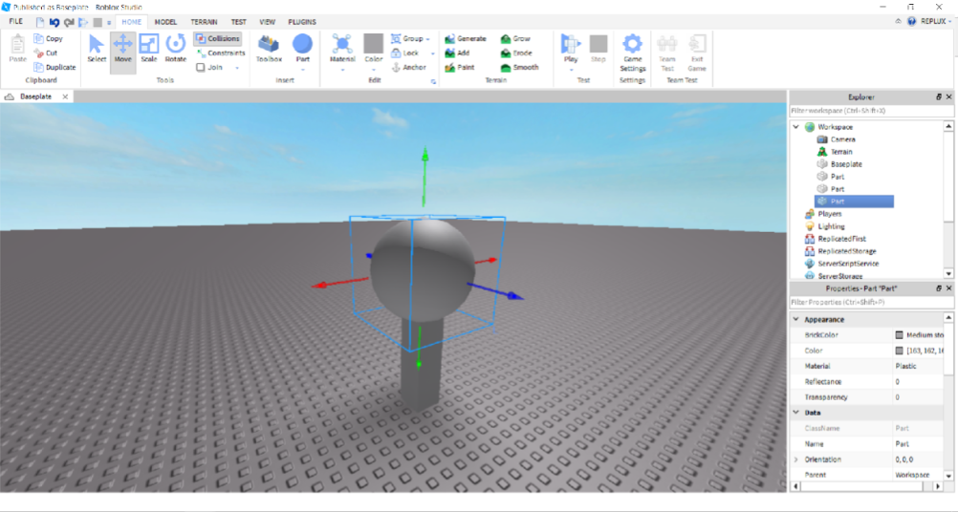The image size is (958, 512).
Task: Select the Rotate tool
Action: 176,49
